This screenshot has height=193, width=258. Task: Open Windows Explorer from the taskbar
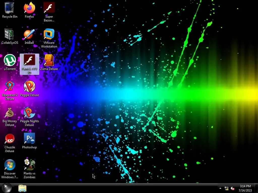coord(22,188)
